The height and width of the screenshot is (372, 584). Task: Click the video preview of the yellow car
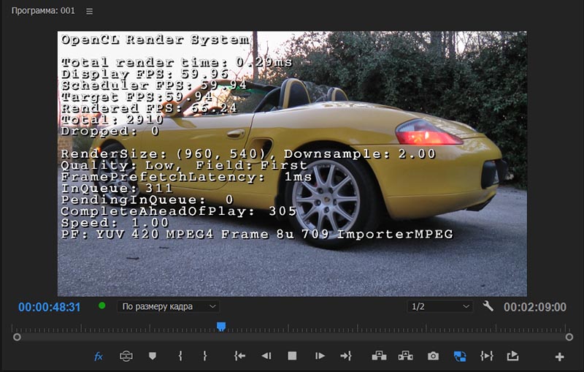pos(292,164)
